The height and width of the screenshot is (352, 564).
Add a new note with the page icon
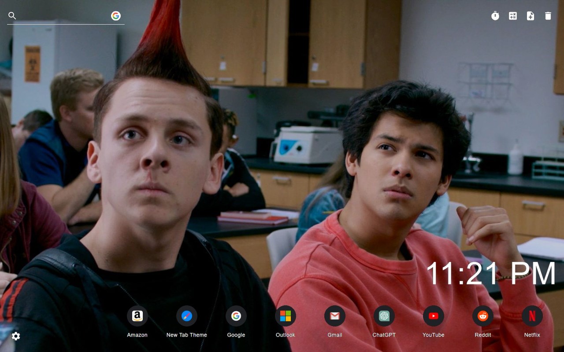click(x=531, y=16)
